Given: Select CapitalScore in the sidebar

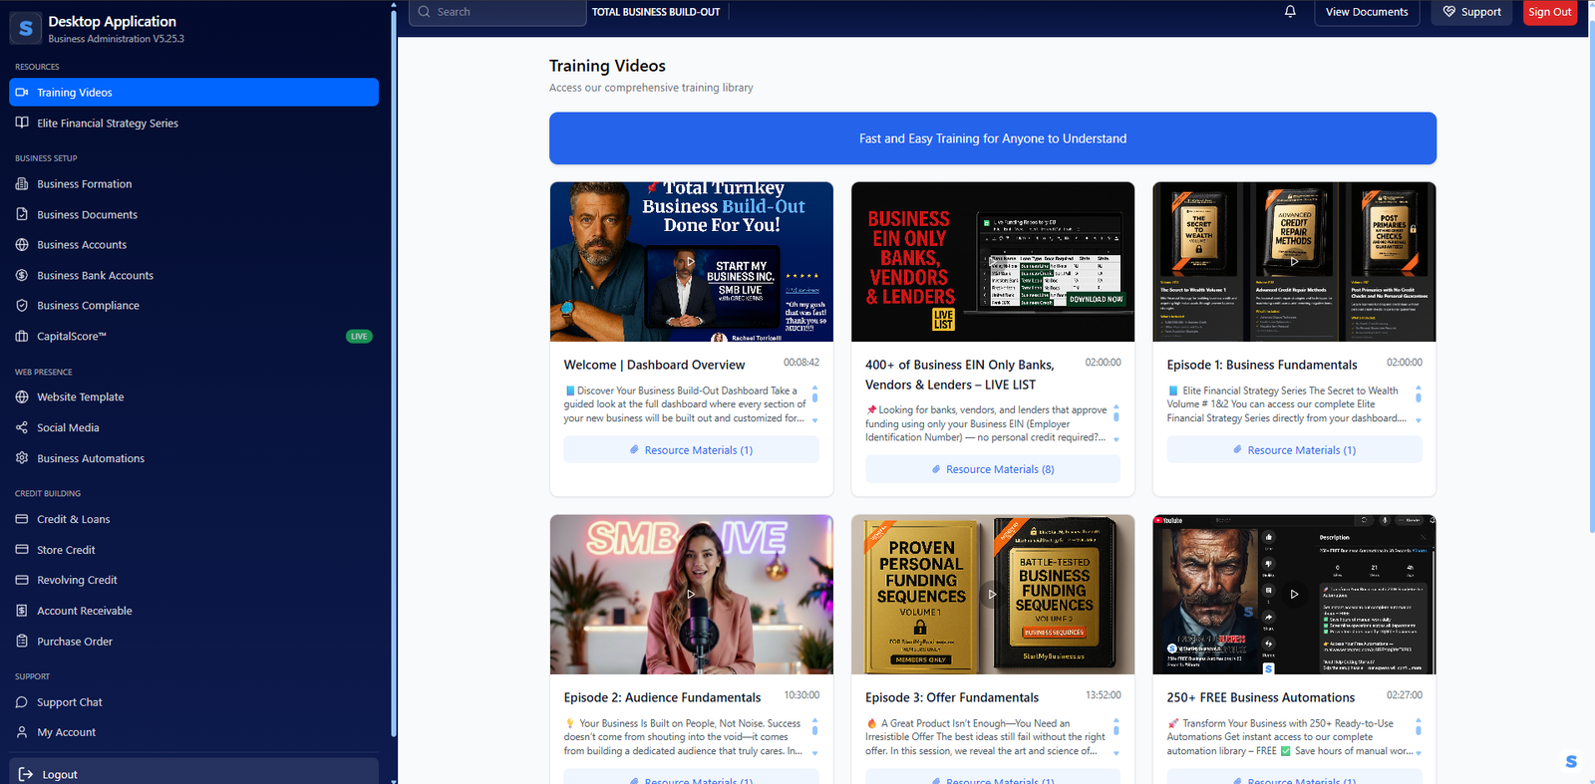Looking at the screenshot, I should (x=72, y=337).
